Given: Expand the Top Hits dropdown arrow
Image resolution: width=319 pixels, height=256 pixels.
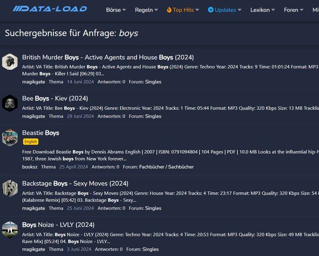Looking at the screenshot, I should point(197,10).
